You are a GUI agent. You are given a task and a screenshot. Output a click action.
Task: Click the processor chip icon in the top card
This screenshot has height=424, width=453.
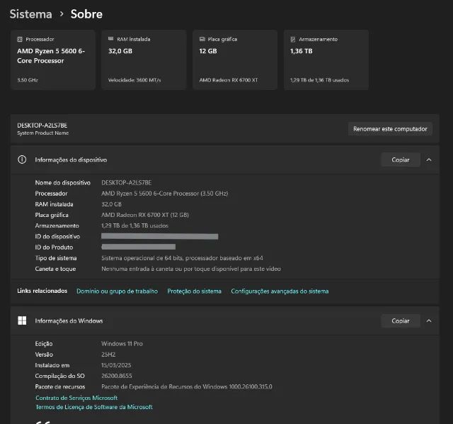(x=20, y=40)
